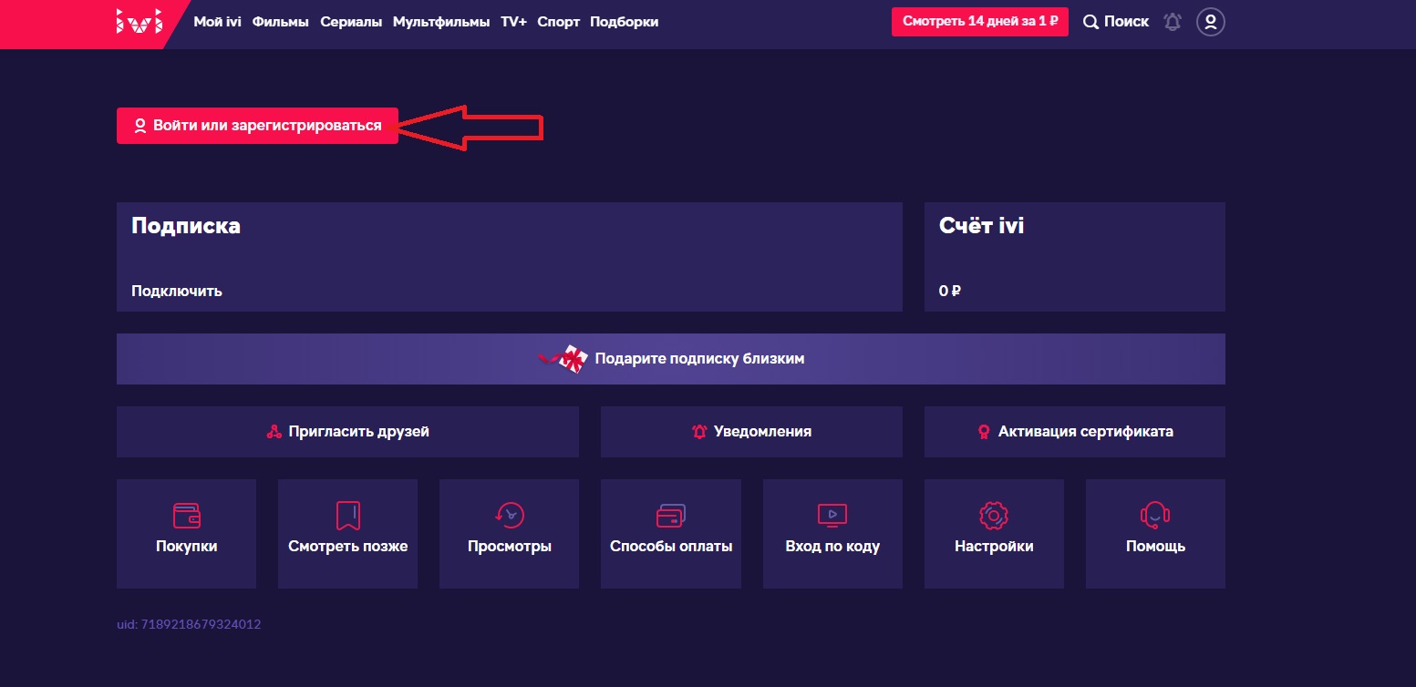Open the Спорт menu item
This screenshot has height=687, width=1416.
click(558, 22)
